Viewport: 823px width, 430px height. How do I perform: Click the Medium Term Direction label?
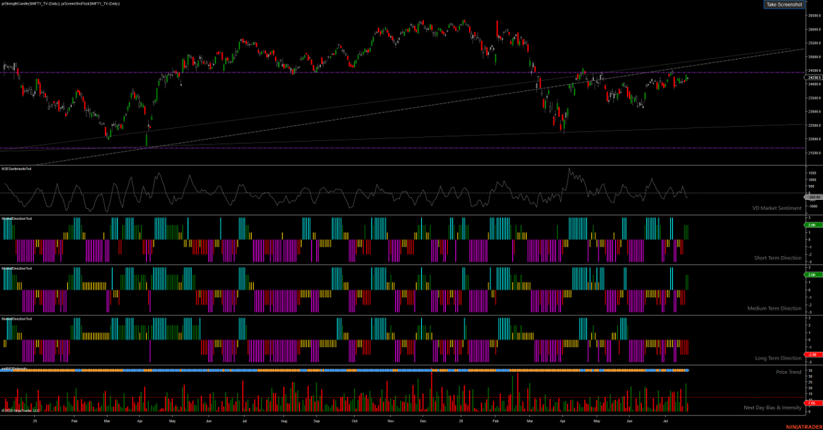tap(774, 308)
